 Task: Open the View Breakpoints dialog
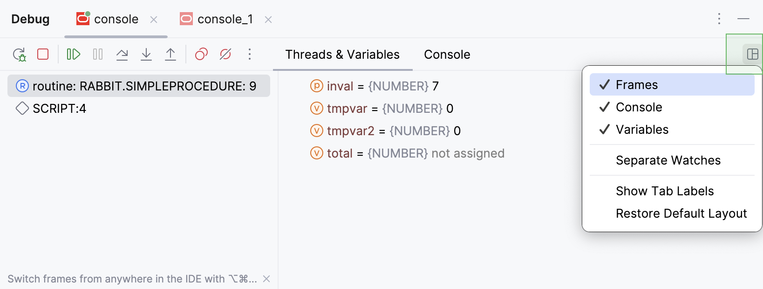[x=201, y=55]
